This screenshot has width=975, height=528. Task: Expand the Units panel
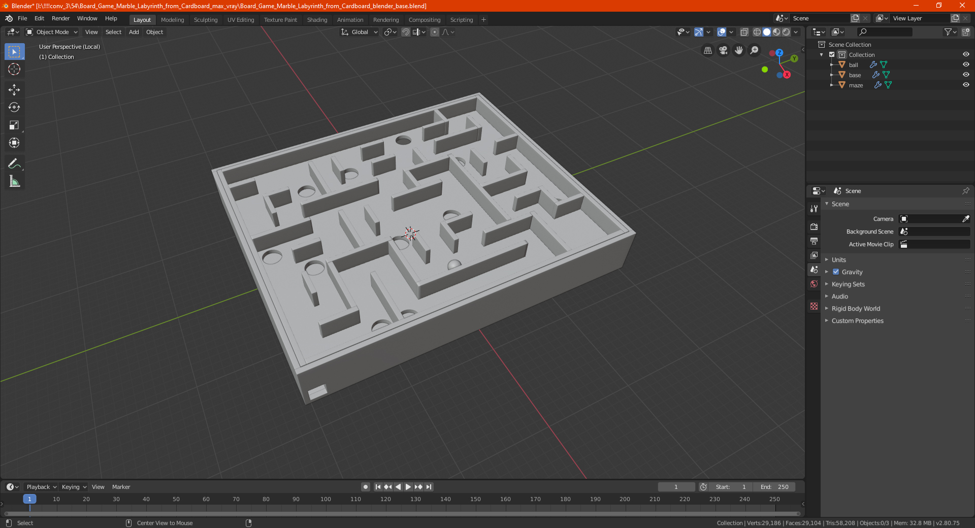pyautogui.click(x=838, y=260)
